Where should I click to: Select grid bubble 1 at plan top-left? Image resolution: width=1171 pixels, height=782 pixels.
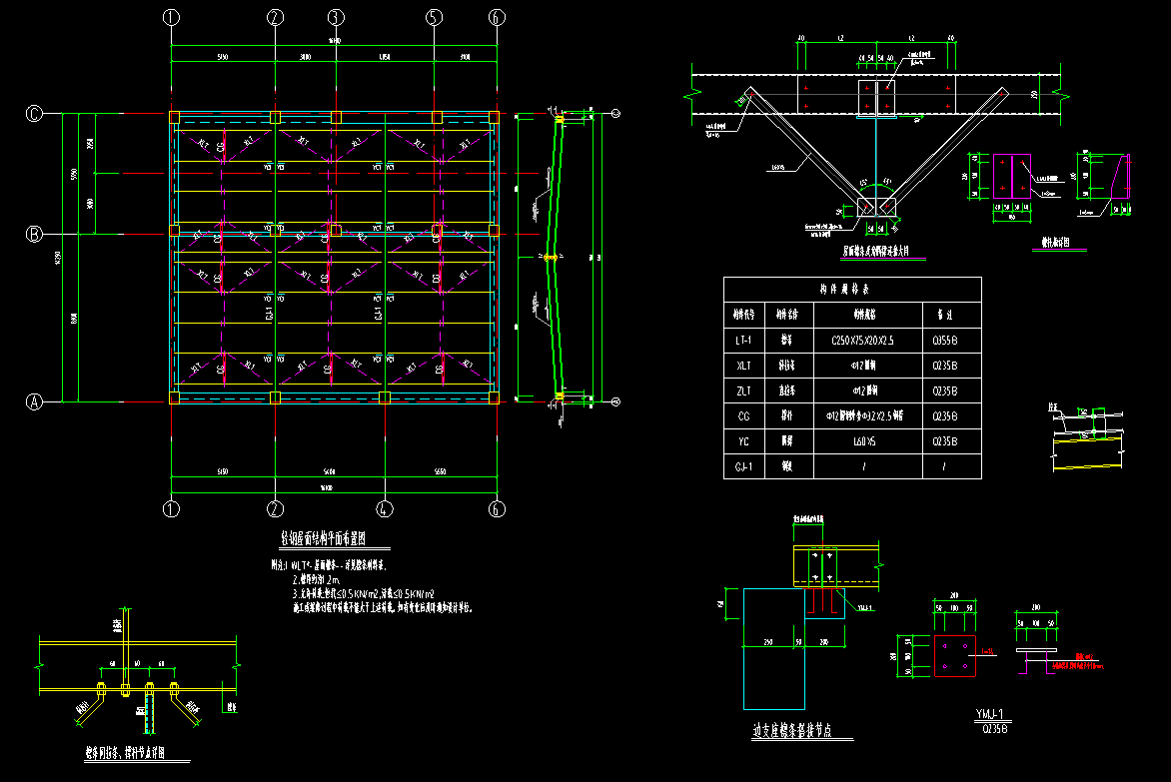(171, 17)
